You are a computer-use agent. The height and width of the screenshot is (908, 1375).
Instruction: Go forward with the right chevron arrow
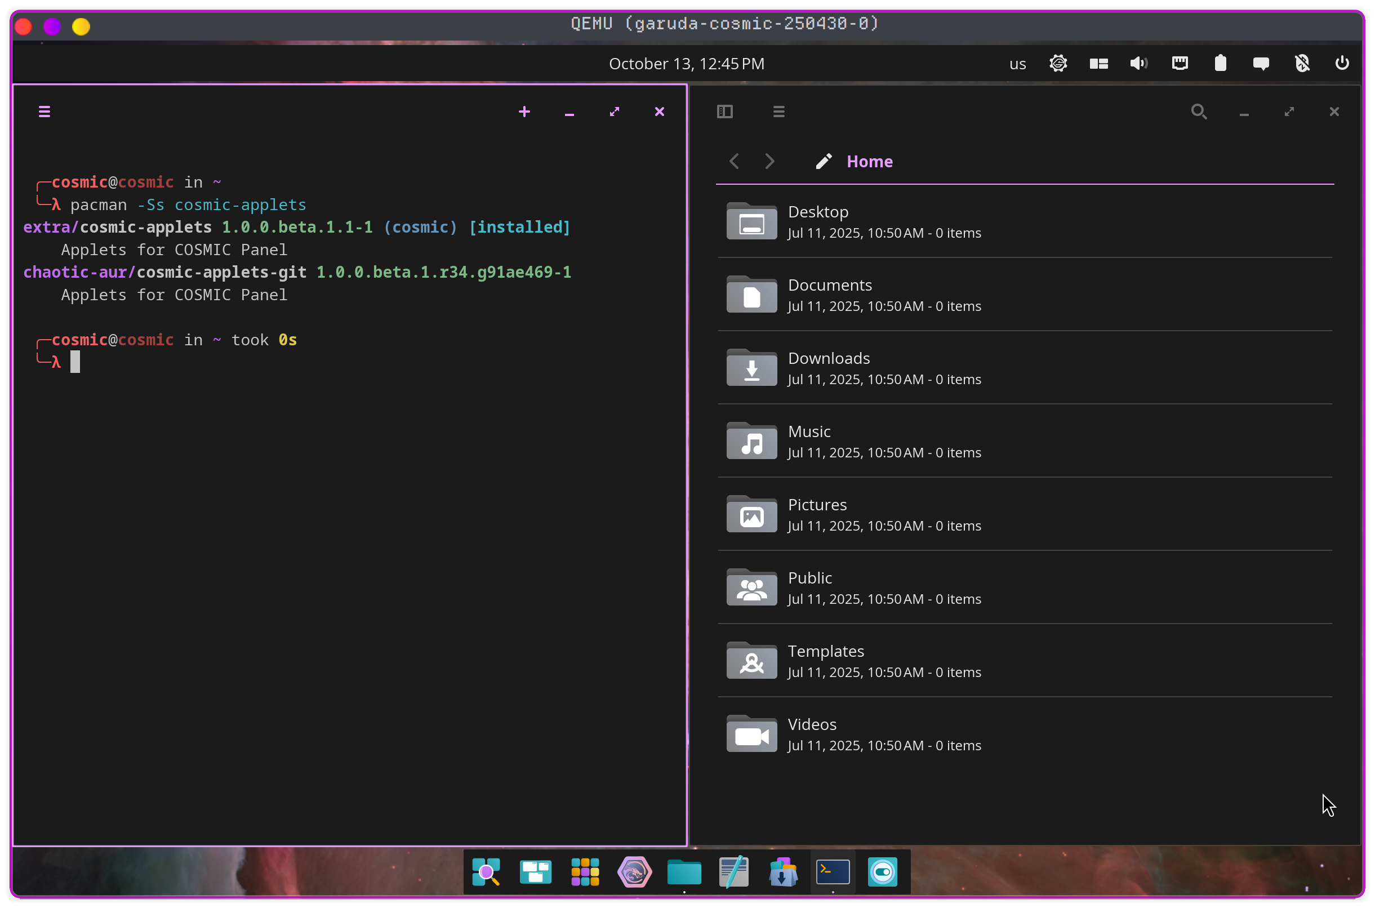769,162
